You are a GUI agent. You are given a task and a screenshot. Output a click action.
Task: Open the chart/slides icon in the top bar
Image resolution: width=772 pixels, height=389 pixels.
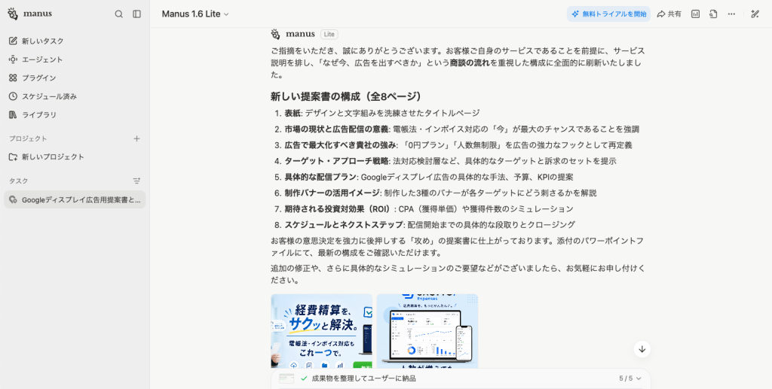point(695,14)
